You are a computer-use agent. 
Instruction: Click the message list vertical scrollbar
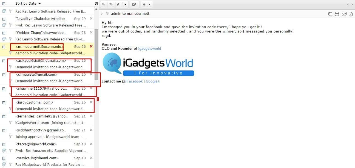point(96,55)
